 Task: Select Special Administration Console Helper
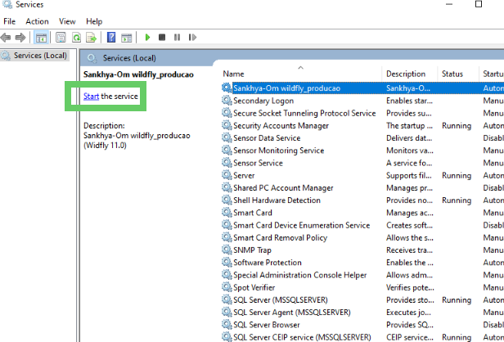300,275
